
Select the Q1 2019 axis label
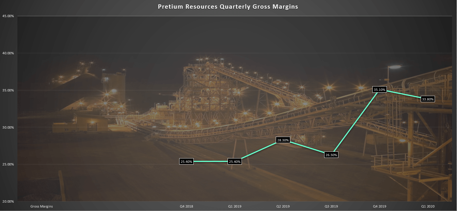(235, 206)
